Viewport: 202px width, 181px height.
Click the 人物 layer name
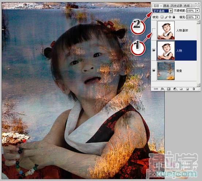click(179, 50)
